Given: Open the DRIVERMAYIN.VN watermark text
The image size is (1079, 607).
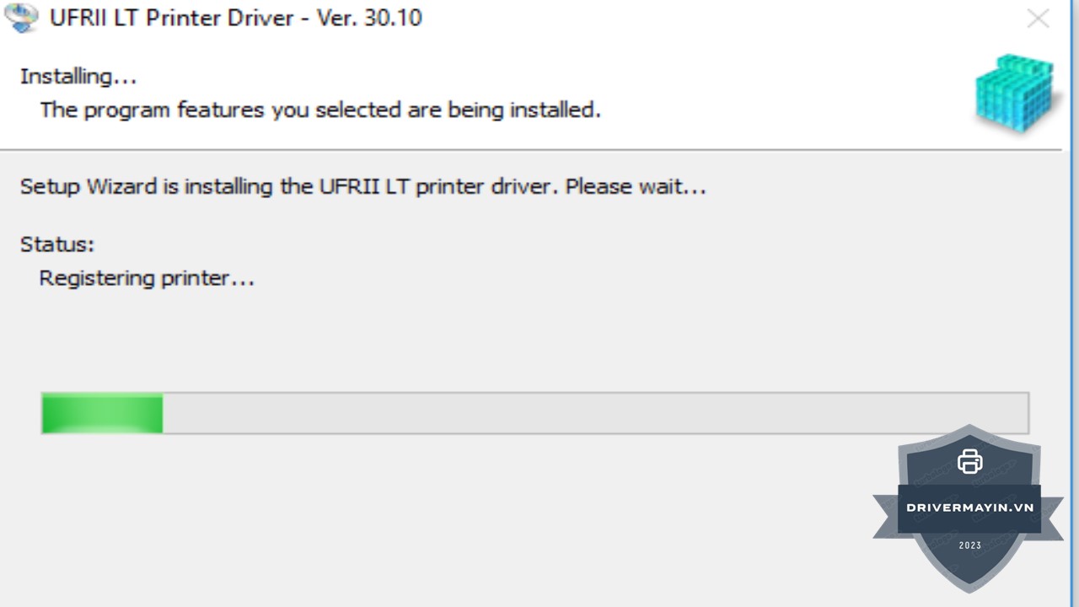Looking at the screenshot, I should 969,508.
